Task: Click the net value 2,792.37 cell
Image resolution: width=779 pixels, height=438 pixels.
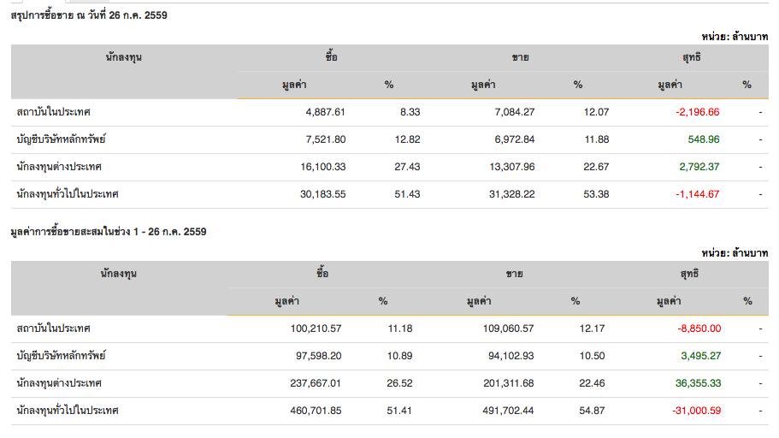Action: pyautogui.click(x=699, y=167)
